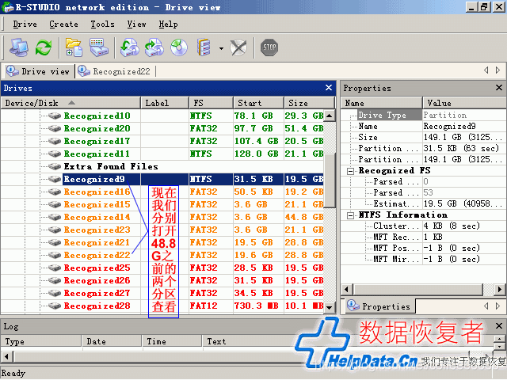The height and width of the screenshot is (380, 507).
Task: Click the Log horizontal scroll-left arrow
Action: [6, 357]
